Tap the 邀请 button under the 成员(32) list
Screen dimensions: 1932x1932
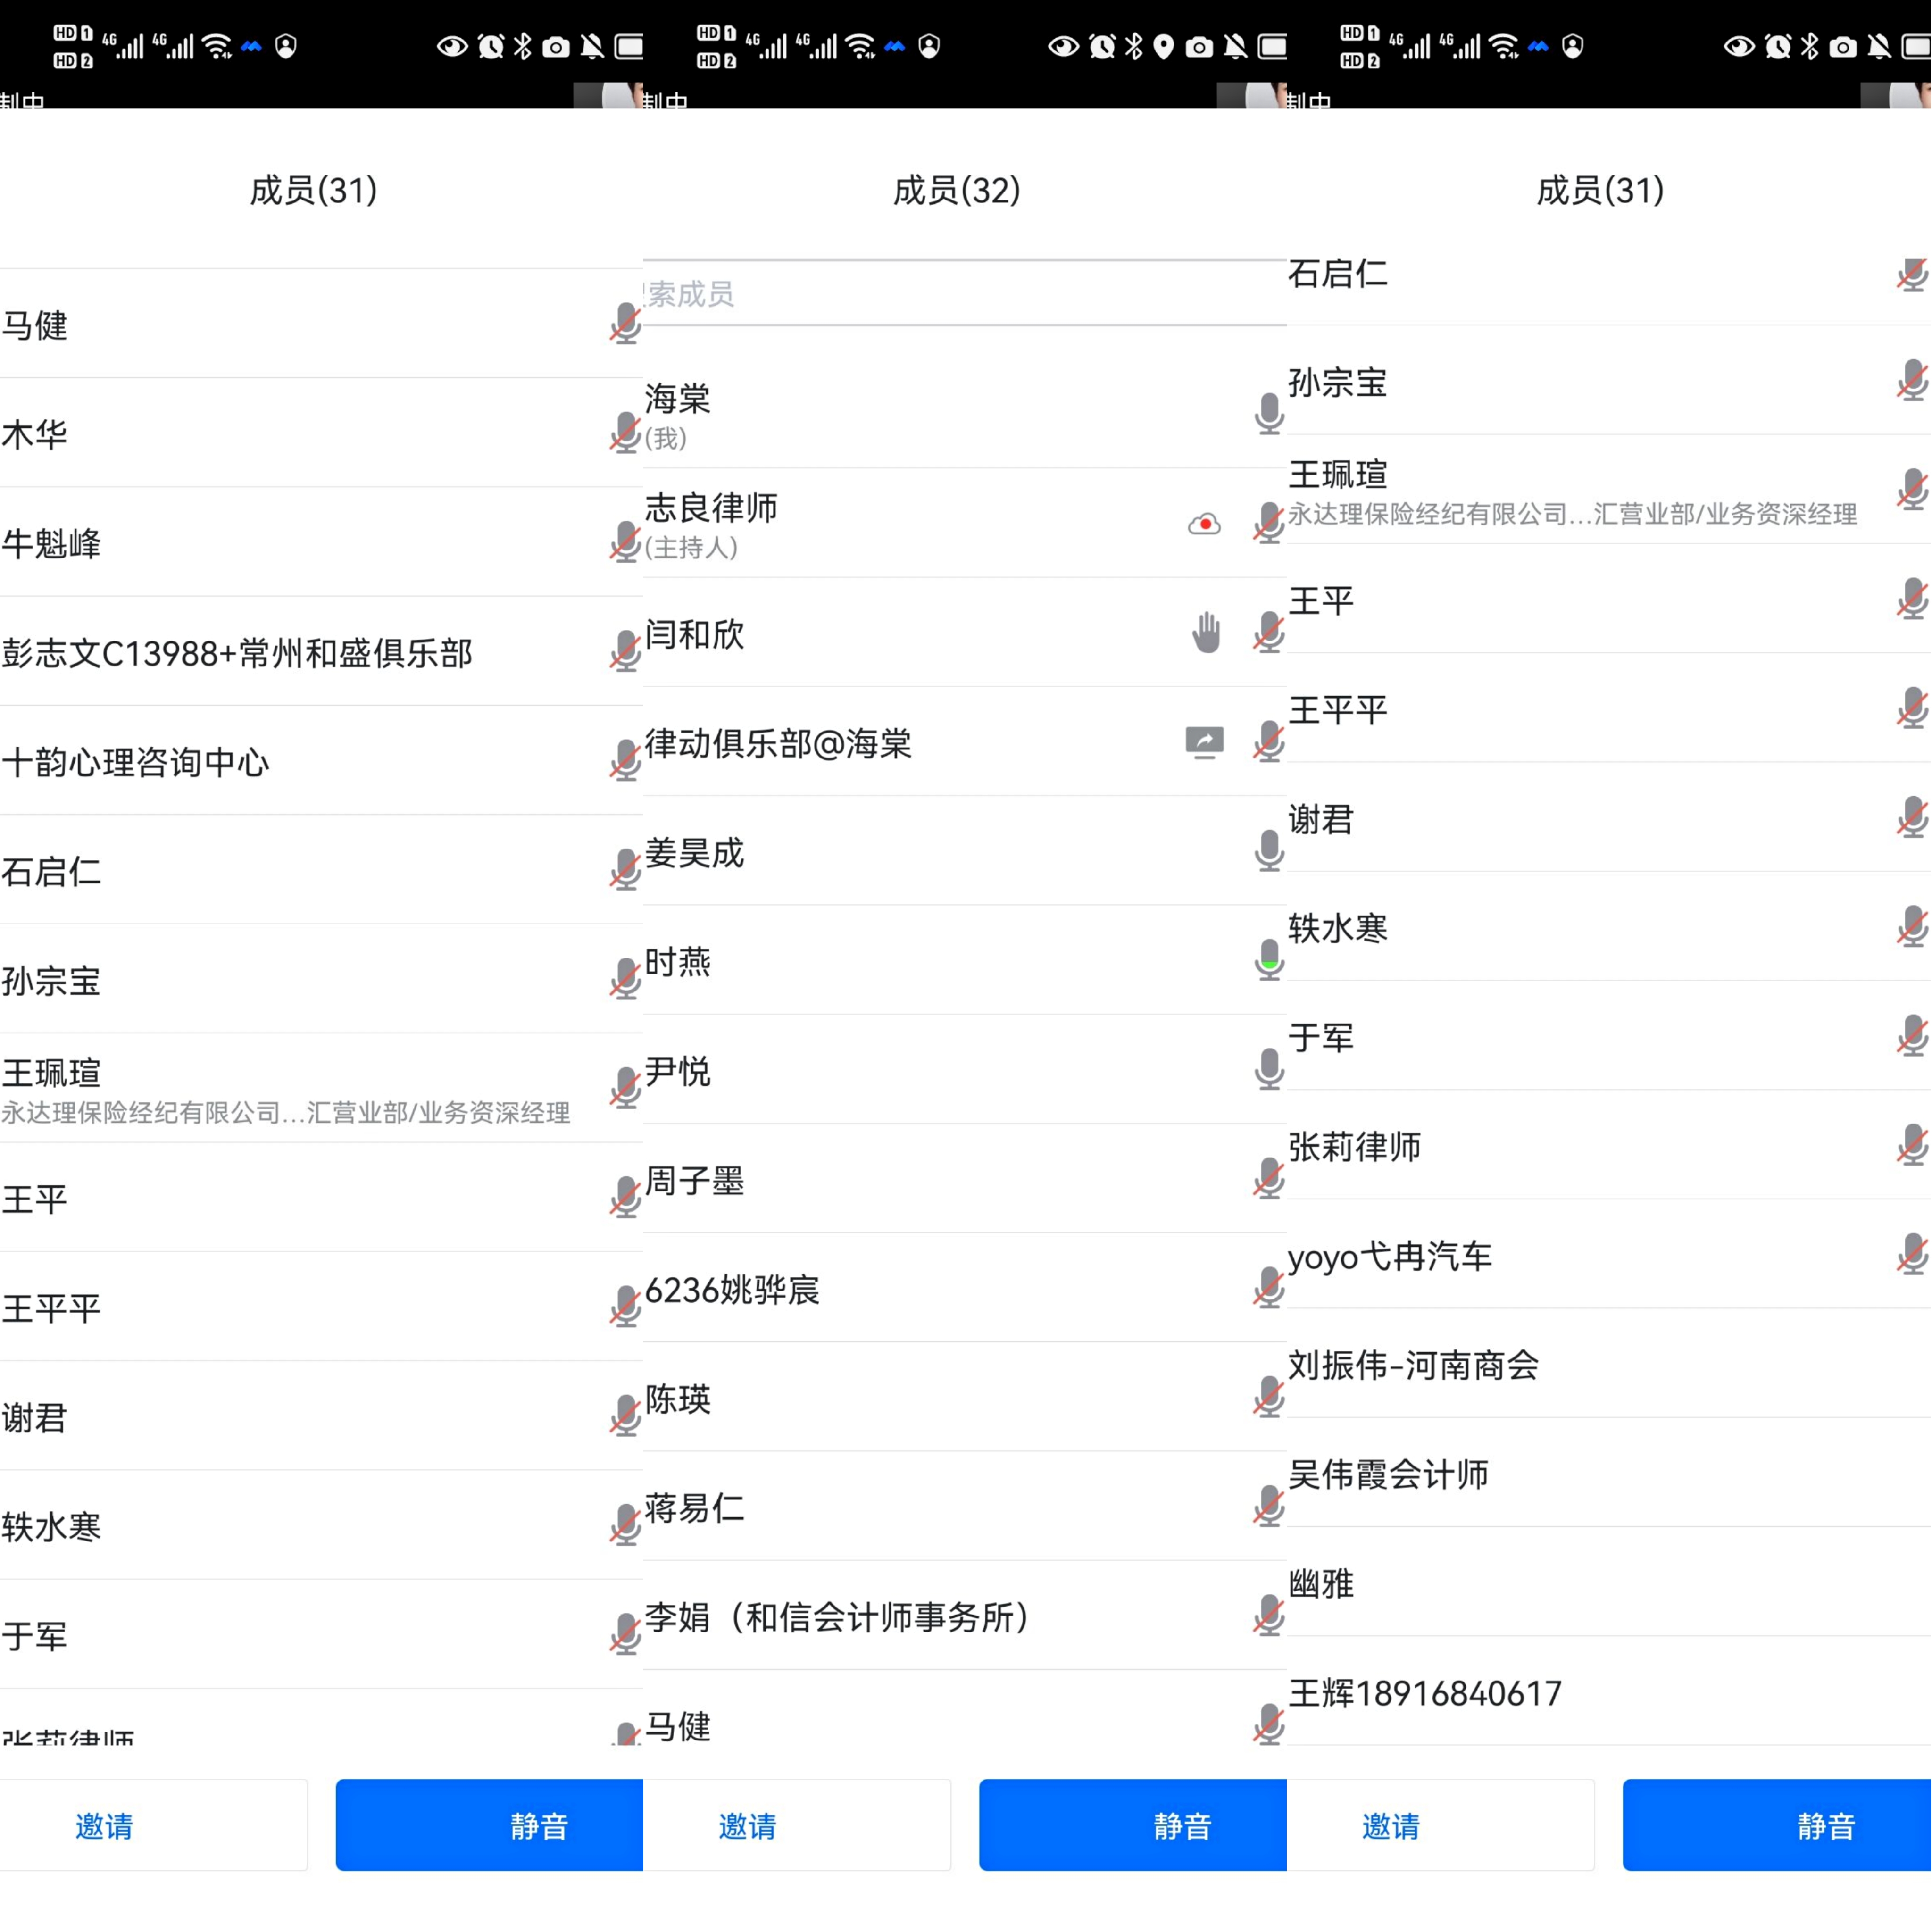click(797, 1826)
